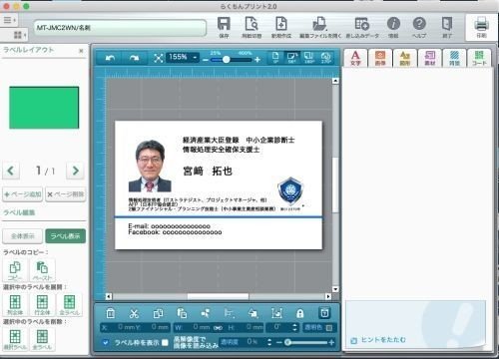Toggle the W/H aspect ratio link
This screenshot has height=359, width=499.
click(x=218, y=328)
